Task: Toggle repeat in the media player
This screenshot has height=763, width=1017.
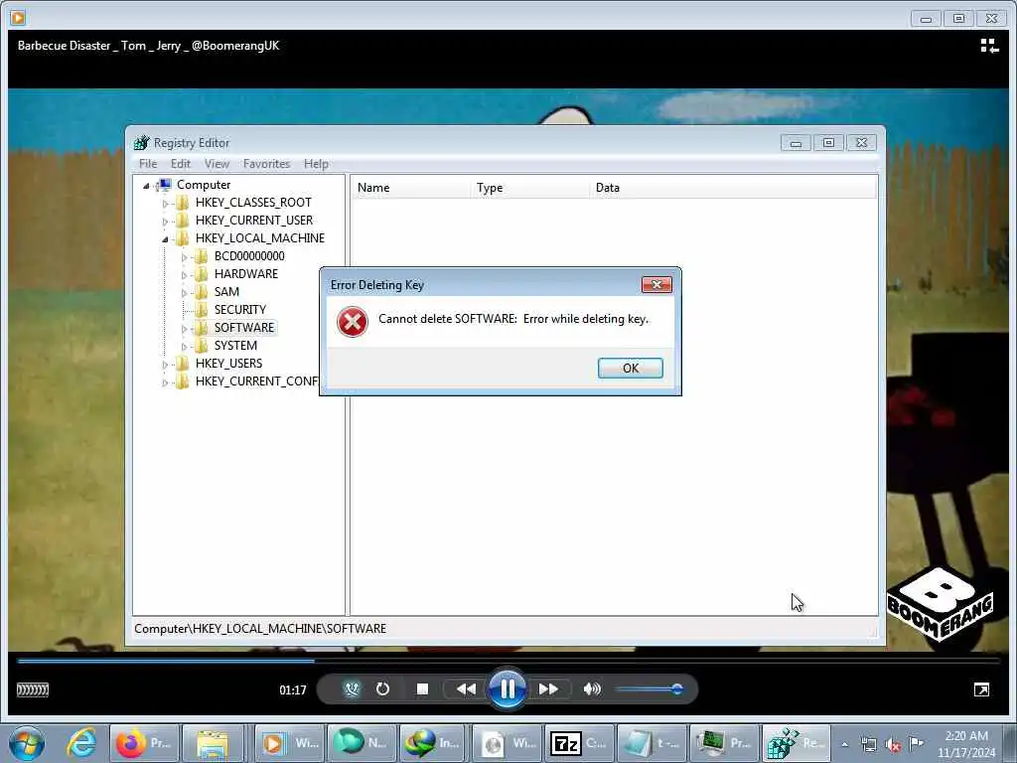Action: point(382,689)
